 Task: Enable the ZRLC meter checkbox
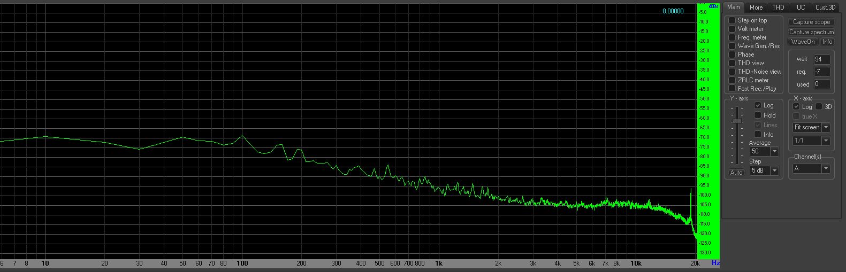pos(732,80)
